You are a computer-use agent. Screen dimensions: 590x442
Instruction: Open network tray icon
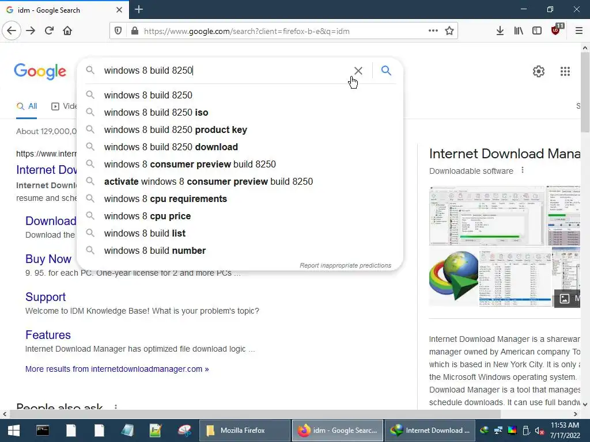(x=498, y=430)
